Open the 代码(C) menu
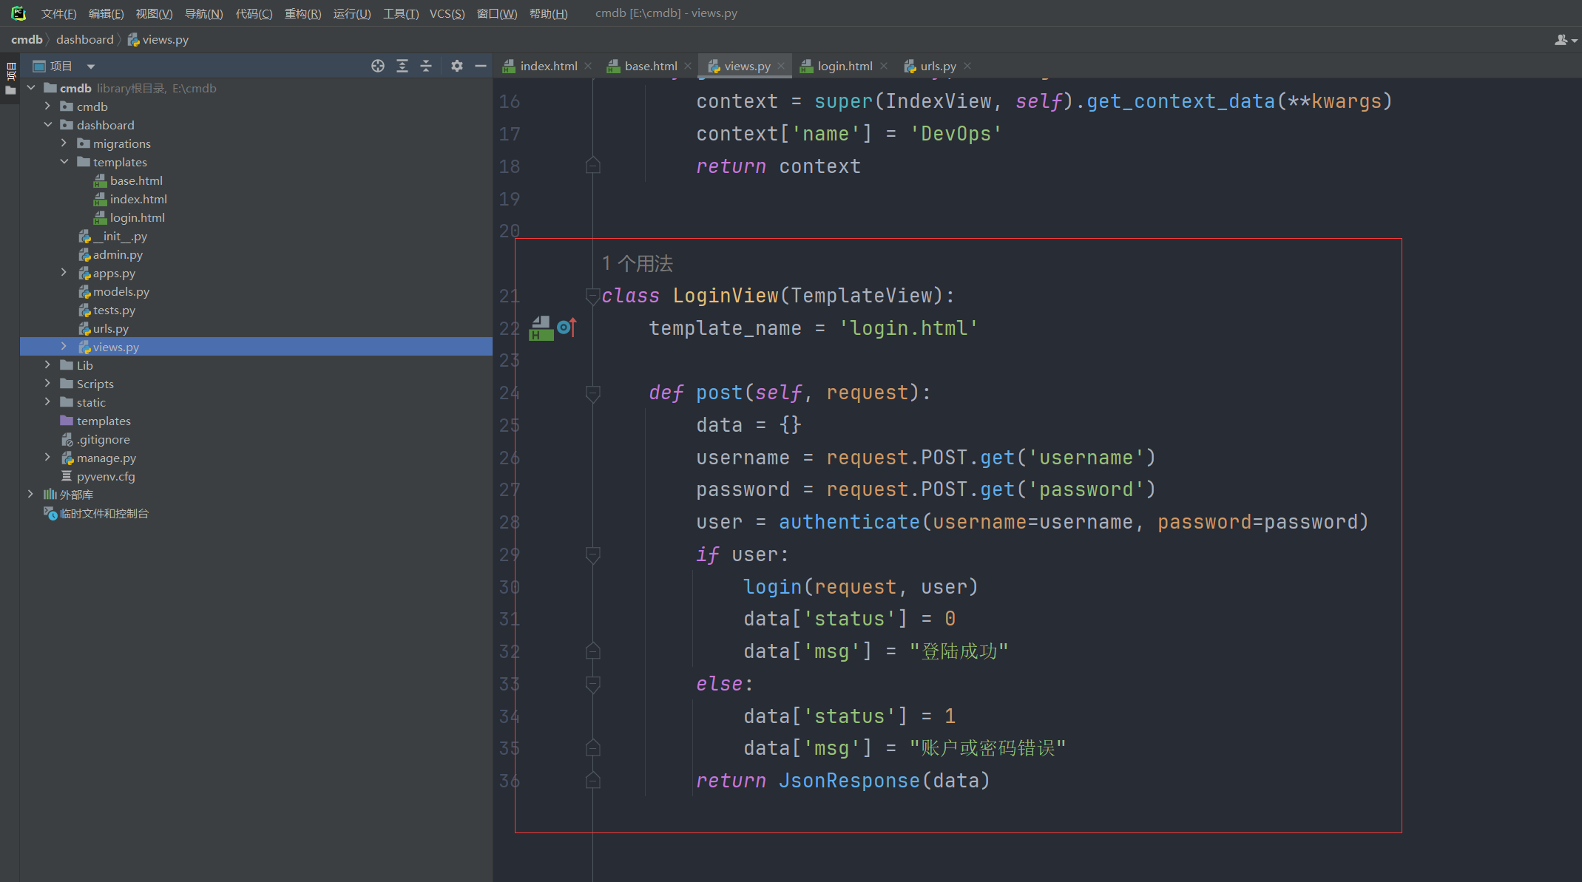1582x882 pixels. click(x=254, y=13)
